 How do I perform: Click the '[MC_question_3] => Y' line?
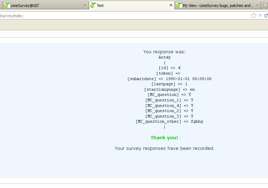click(169, 116)
